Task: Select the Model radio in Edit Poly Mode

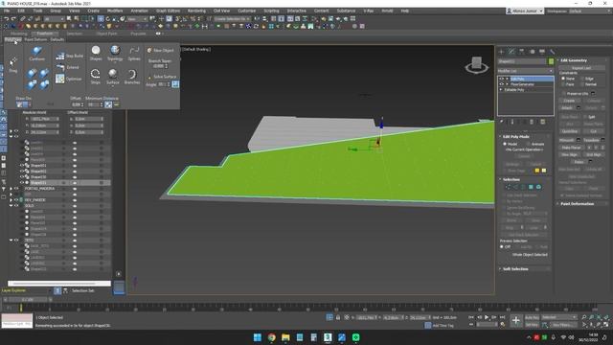Action: [x=505, y=144]
